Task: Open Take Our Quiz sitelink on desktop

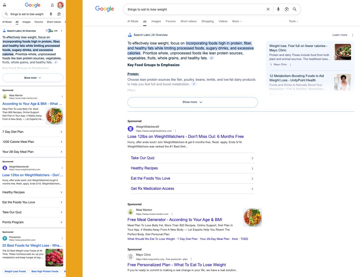Action: (x=192, y=158)
